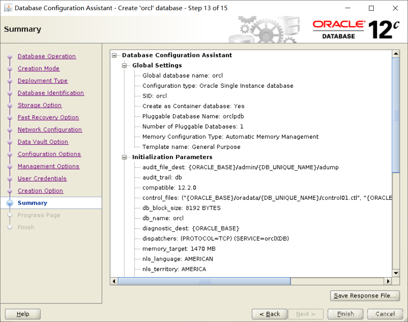The width and height of the screenshot is (408, 322).
Task: Maximize the Database Configuration Assistant window
Action: pos(371,8)
